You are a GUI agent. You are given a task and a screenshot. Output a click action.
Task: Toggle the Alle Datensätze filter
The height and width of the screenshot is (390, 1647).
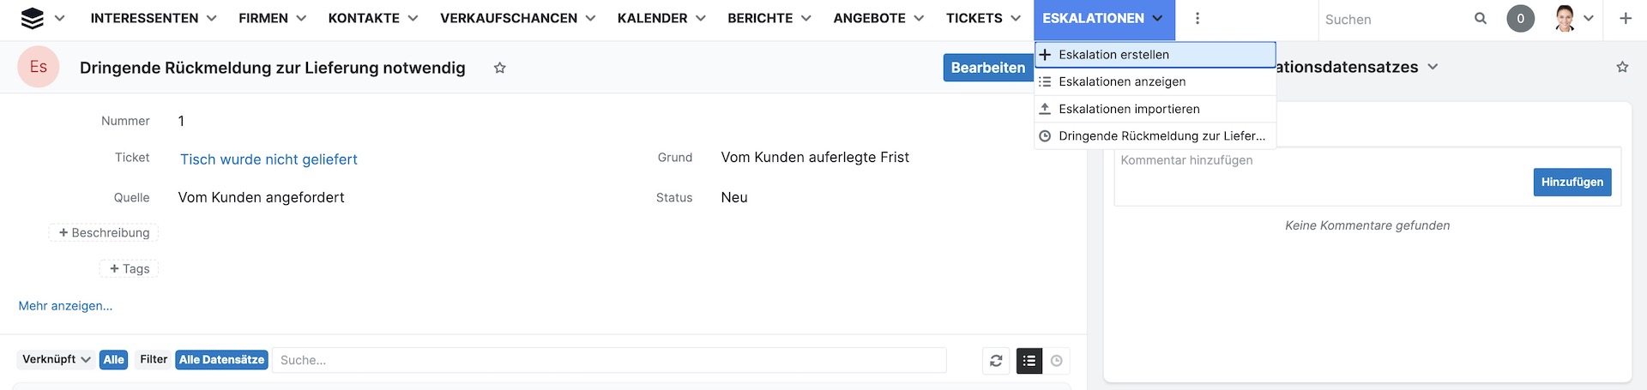coord(221,360)
